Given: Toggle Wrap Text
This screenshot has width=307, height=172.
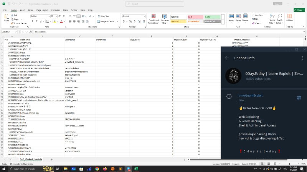Looking at the screenshot, I should (103, 16).
